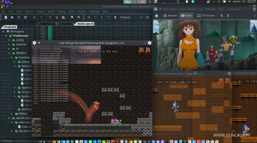Click the red Abort build icon
The height and width of the screenshot is (143, 257).
tap(115, 17)
